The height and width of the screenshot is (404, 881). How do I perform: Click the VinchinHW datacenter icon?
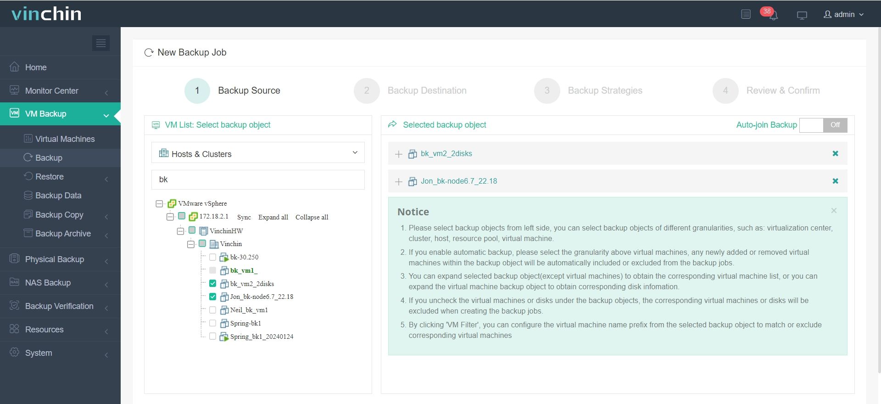(204, 230)
